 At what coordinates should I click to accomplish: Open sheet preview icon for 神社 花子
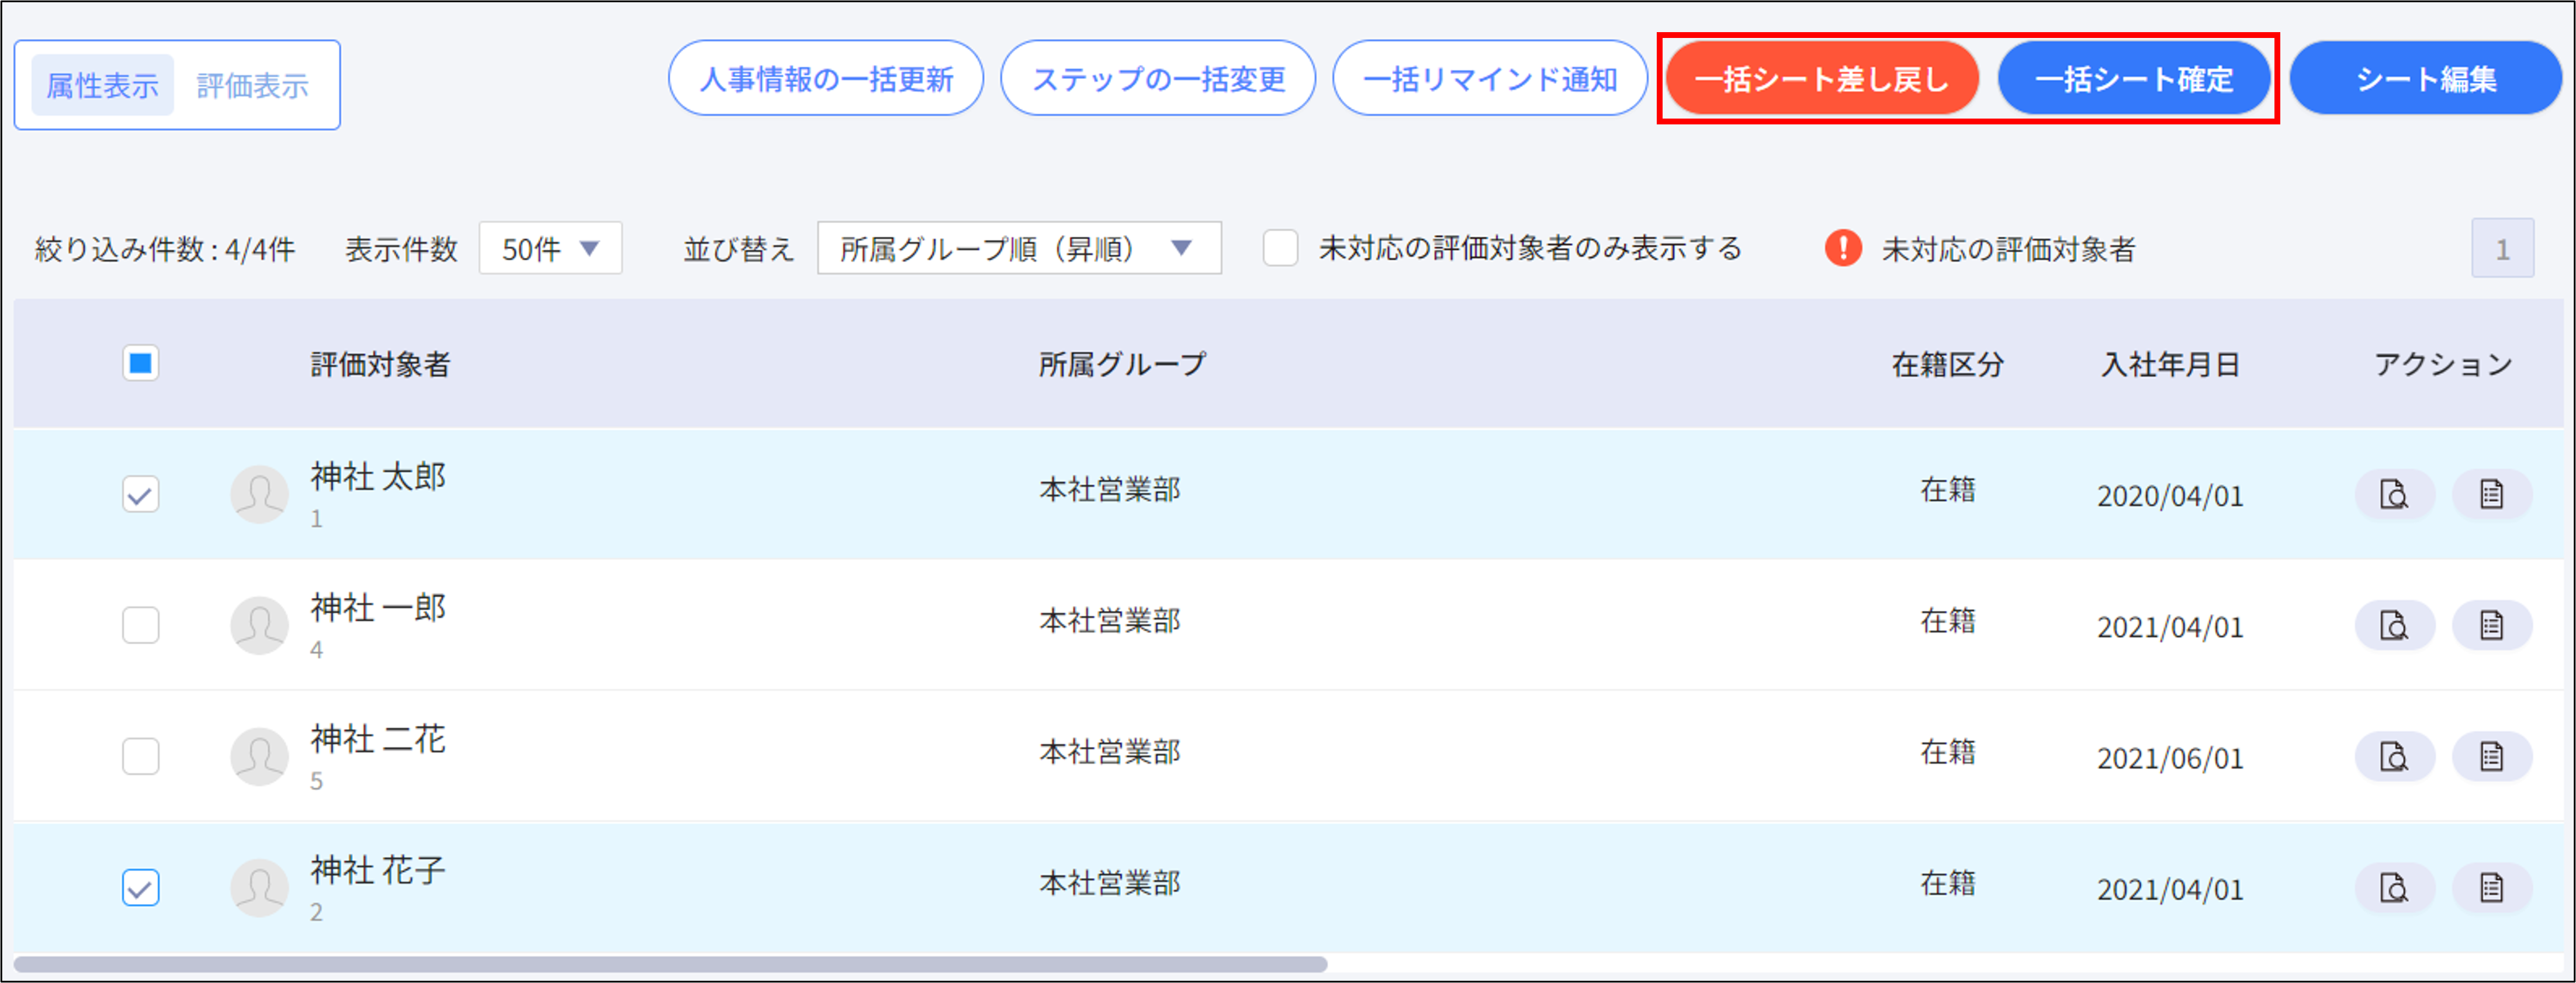[2394, 888]
